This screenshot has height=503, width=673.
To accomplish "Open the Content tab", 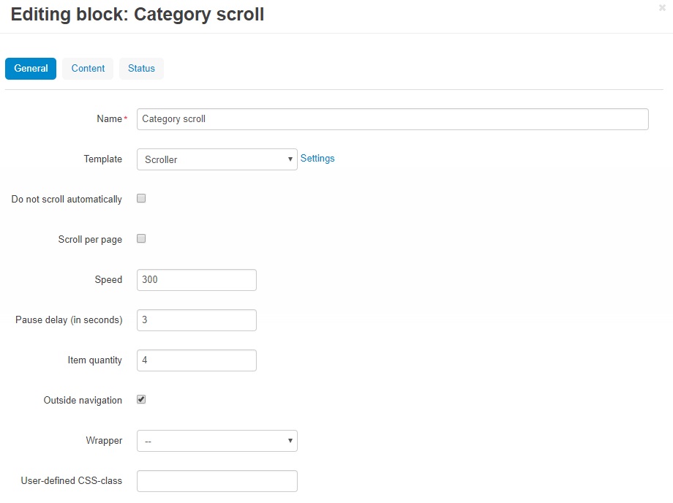I will [88, 69].
